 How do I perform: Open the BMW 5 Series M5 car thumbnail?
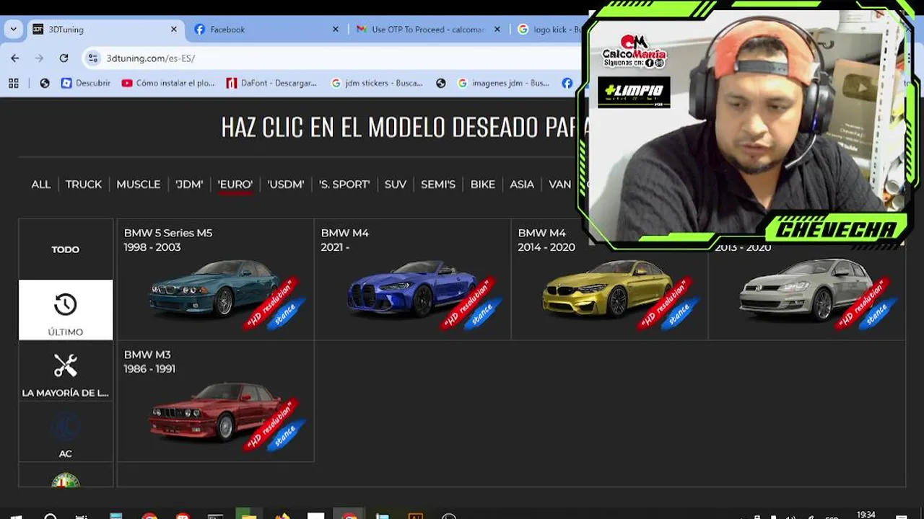click(215, 288)
